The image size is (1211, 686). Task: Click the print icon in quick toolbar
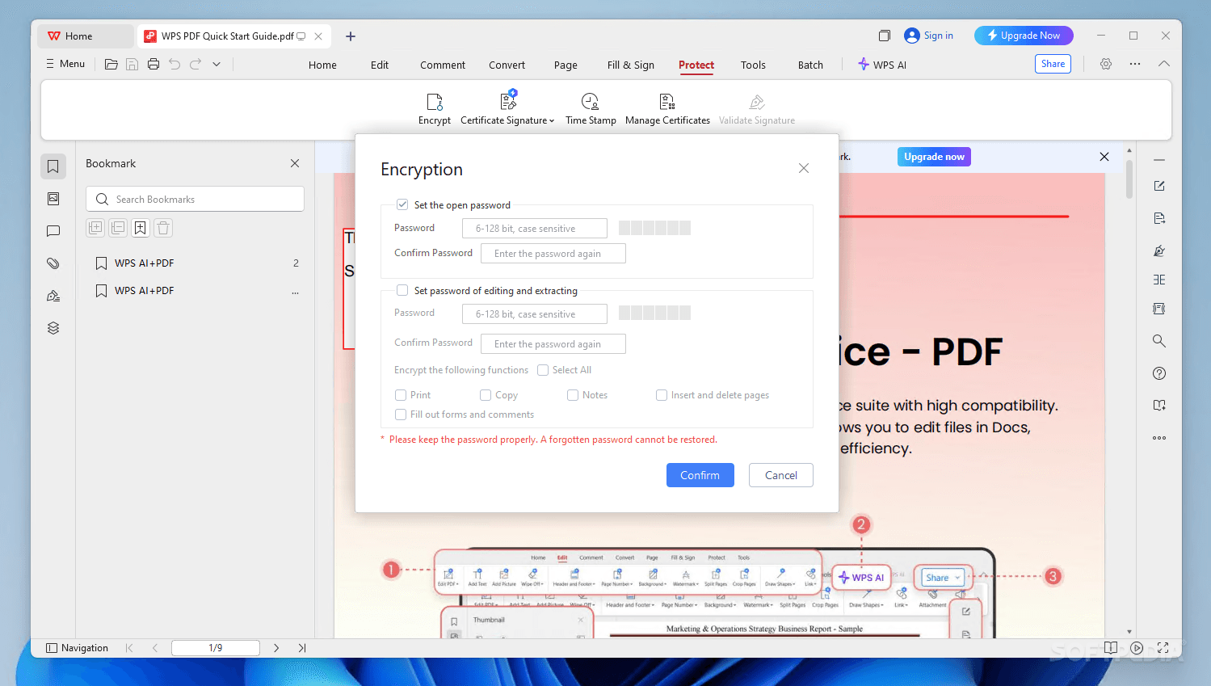click(153, 65)
